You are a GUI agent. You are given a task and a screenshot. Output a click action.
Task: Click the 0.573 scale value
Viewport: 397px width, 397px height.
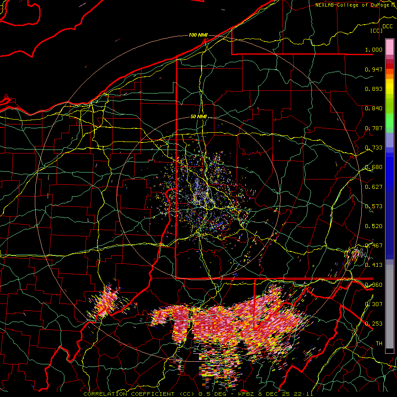[374, 206]
